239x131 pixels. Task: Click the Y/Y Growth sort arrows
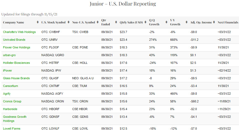[187, 22]
